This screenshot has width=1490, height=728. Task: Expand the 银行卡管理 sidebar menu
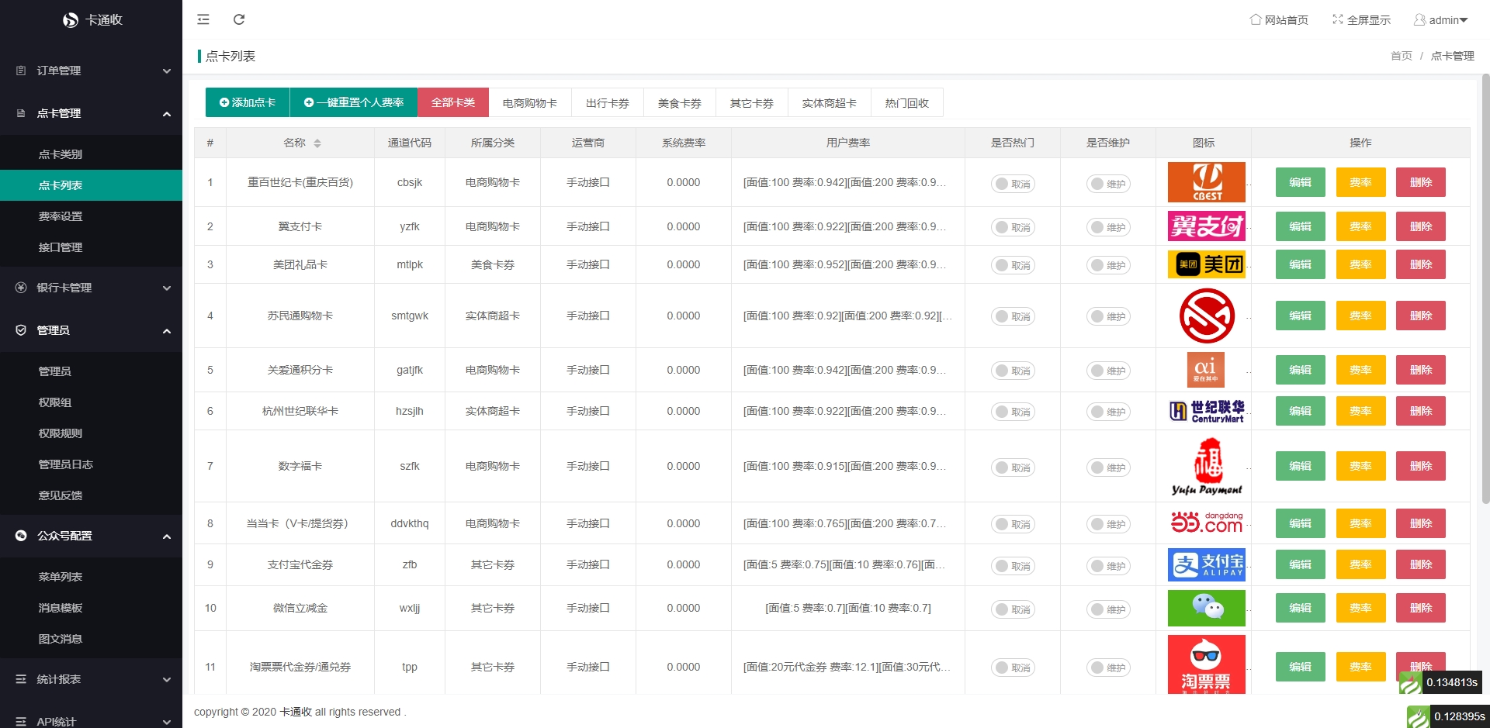pos(91,288)
